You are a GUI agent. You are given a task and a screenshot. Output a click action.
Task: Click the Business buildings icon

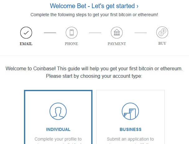pyautogui.click(x=130, y=111)
